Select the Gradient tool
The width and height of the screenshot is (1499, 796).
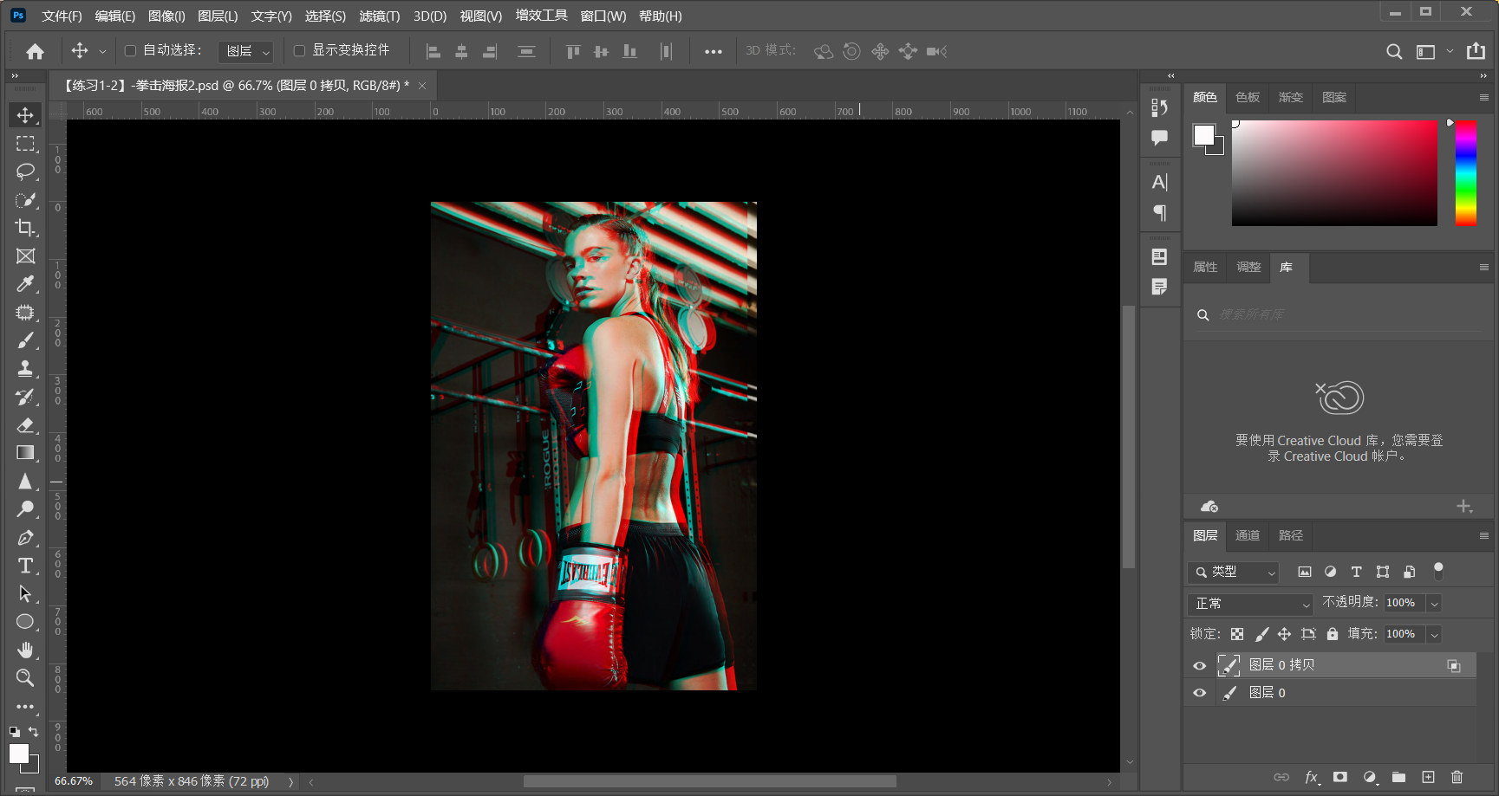pos(25,453)
